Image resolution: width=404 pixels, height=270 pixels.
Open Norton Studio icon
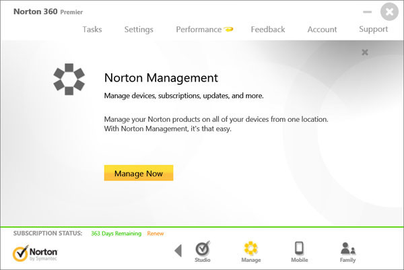click(x=203, y=252)
